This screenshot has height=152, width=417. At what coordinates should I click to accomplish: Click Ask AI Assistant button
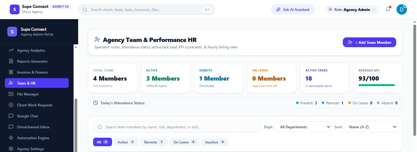click(x=293, y=10)
